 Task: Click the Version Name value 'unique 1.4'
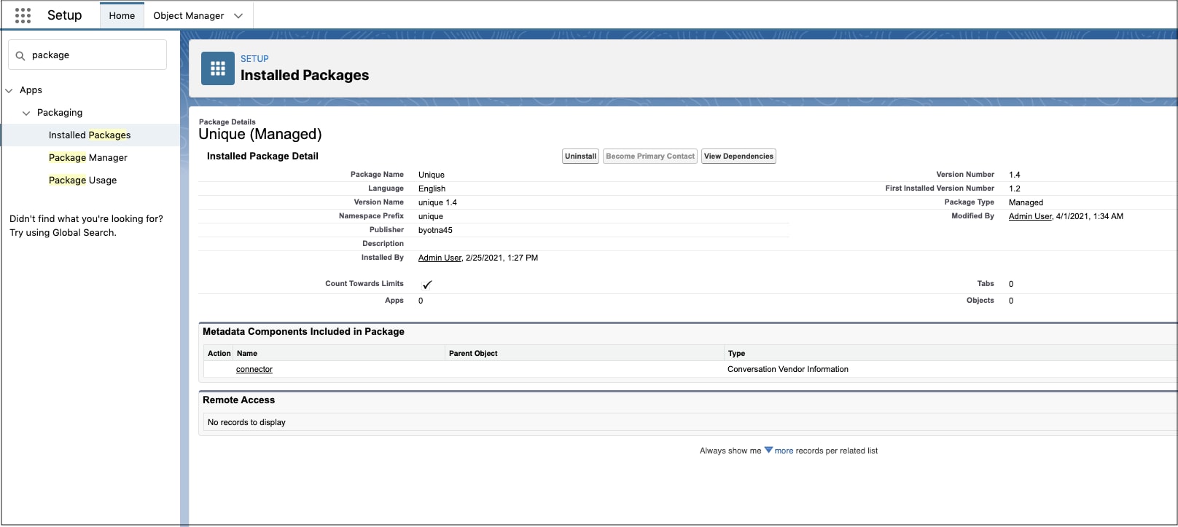click(x=437, y=203)
